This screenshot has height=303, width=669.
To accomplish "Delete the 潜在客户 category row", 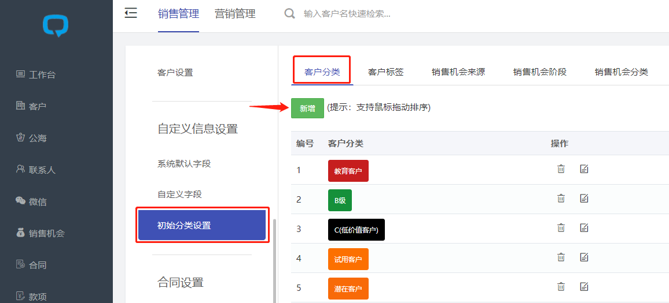I will [x=561, y=286].
